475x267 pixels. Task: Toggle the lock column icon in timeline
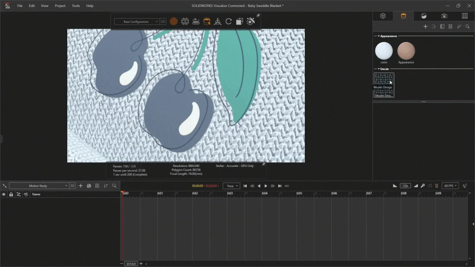point(11,194)
